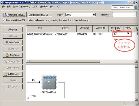The width and height of the screenshot is (139, 106).
Task: Open the Processing menu
Action: pos(25,7)
